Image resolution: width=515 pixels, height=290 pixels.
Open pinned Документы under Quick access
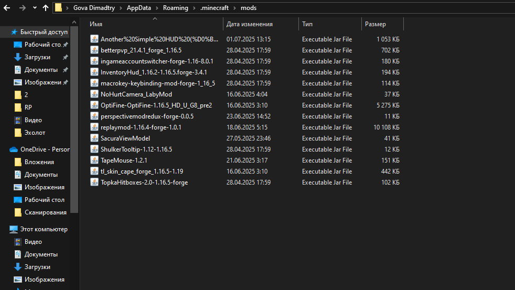tap(41, 70)
